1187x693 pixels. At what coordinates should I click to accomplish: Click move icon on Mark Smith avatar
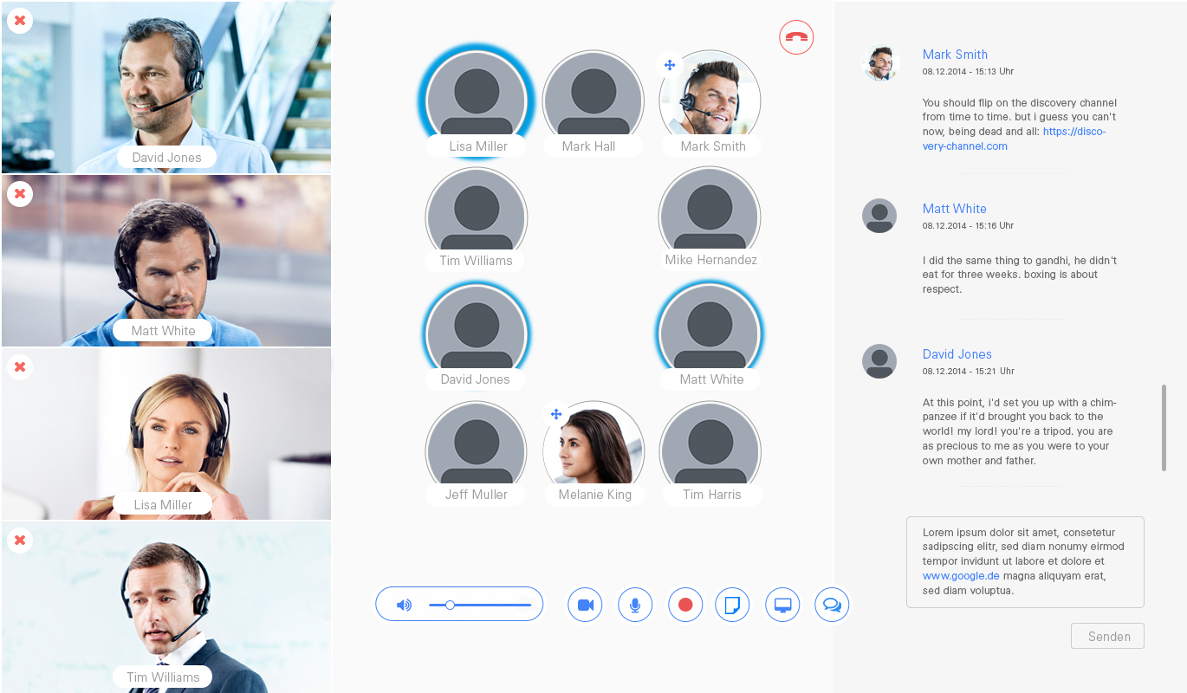click(x=668, y=65)
